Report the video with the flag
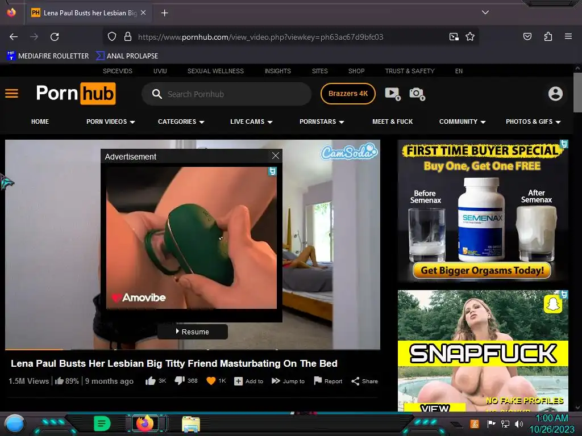The height and width of the screenshot is (436, 582). pos(328,381)
